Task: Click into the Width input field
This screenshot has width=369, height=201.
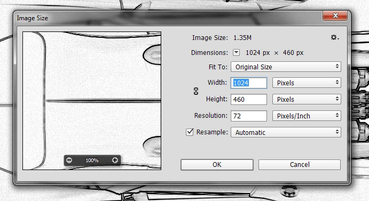Action: [249, 83]
